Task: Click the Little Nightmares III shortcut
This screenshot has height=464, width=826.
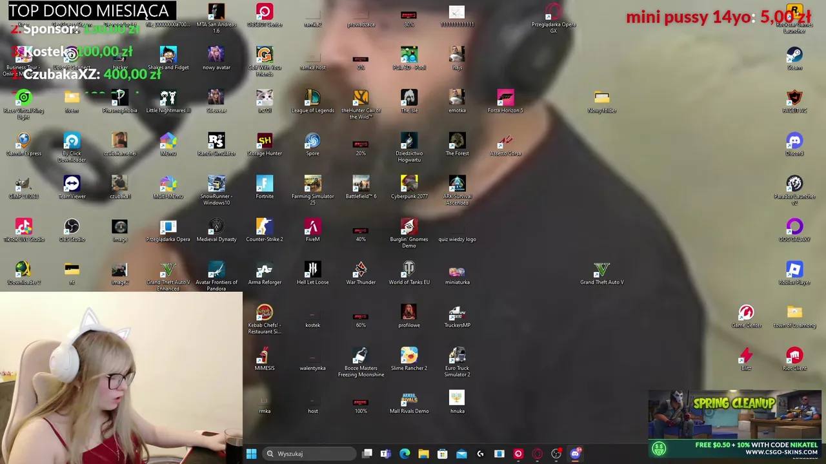Action: click(168, 98)
